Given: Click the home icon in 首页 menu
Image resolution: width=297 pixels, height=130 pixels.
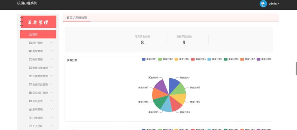Looking at the screenshot, I should point(30,34).
